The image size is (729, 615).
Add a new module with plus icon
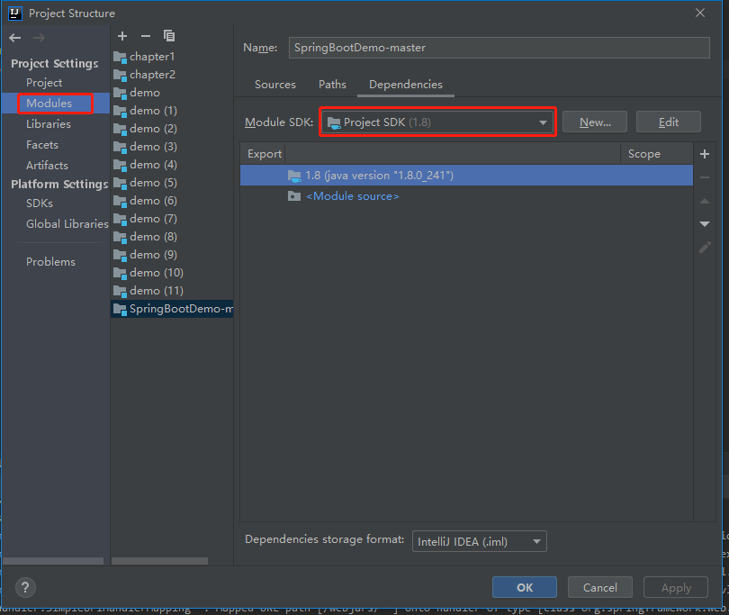point(122,36)
